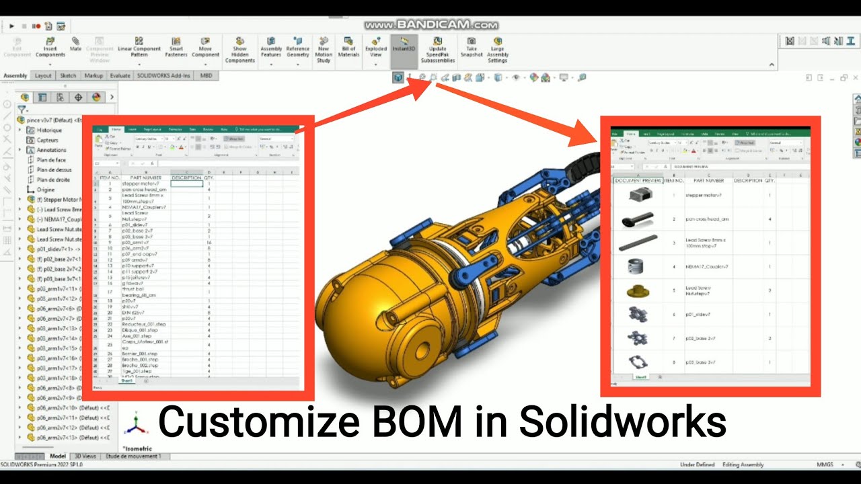The width and height of the screenshot is (861, 484).
Task: Switch to the Assembly tab
Action: (x=15, y=76)
